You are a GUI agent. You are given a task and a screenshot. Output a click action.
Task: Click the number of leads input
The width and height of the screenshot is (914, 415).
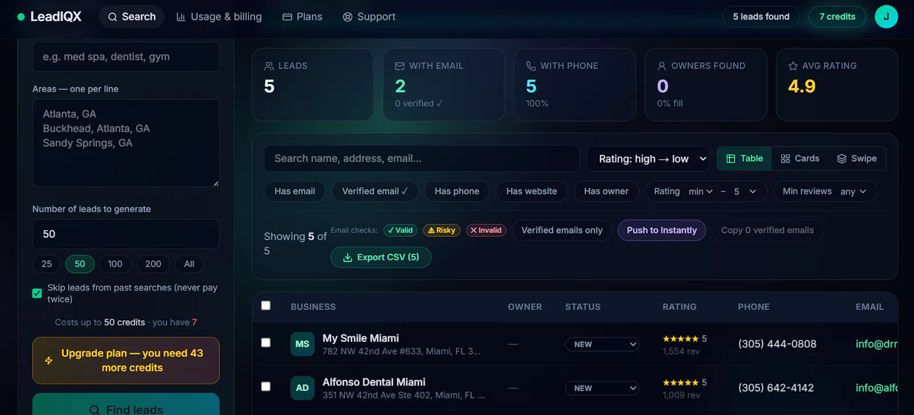(126, 234)
